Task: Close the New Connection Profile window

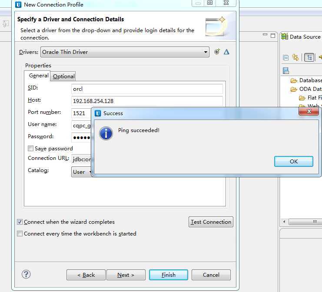Action: pos(226,3)
